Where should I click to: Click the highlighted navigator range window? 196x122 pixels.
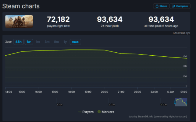point(181,102)
